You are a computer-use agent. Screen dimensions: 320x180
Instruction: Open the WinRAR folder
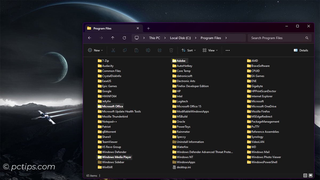(x=108, y=167)
